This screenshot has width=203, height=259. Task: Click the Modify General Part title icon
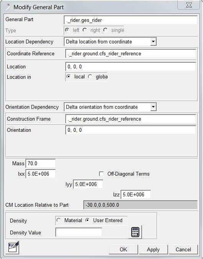coord(8,7)
